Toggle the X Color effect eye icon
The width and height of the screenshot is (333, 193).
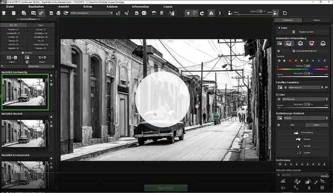click(279, 99)
